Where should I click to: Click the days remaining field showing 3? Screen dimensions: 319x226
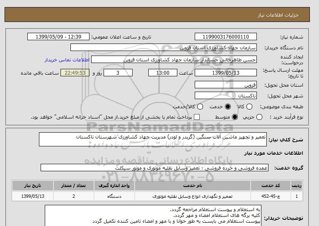pyautogui.click(x=118, y=73)
